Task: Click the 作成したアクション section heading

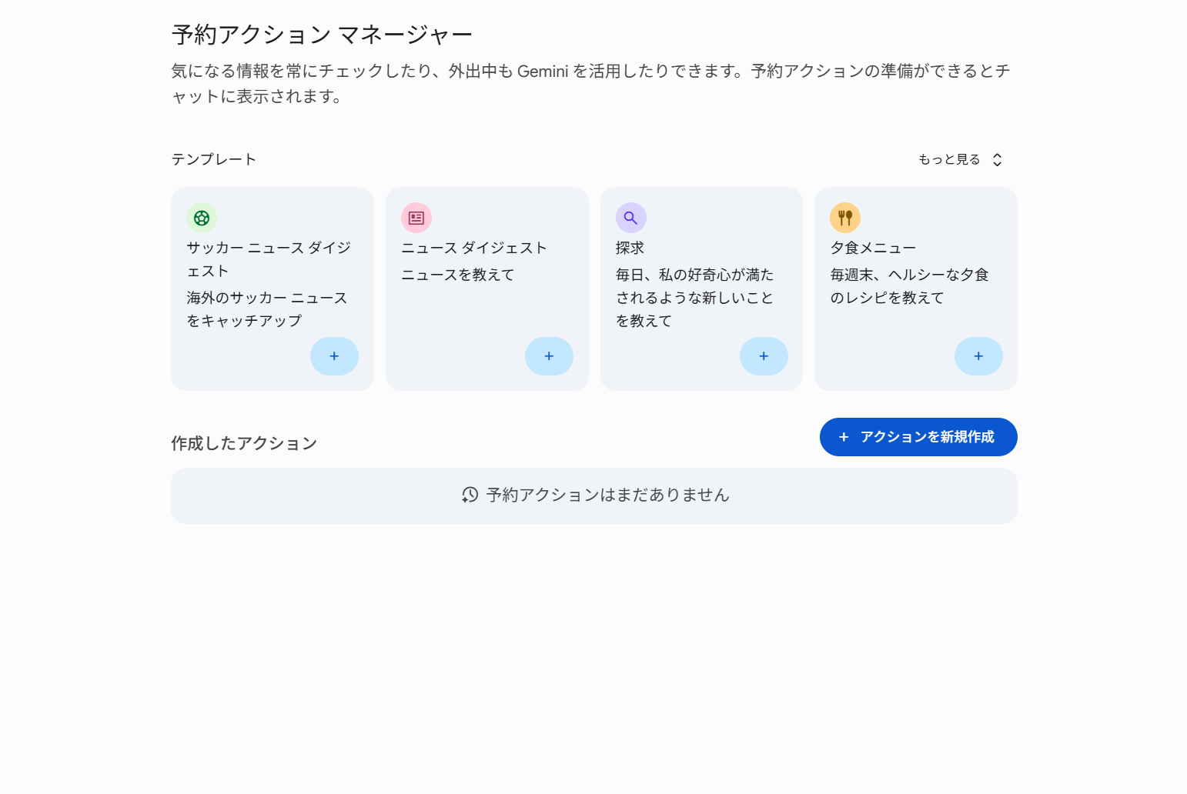Action: [244, 443]
